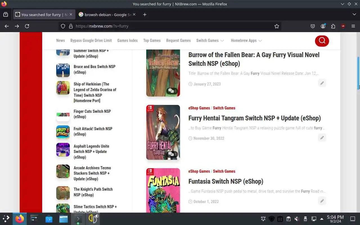Show hidden system tray icons arrow

click(x=322, y=219)
